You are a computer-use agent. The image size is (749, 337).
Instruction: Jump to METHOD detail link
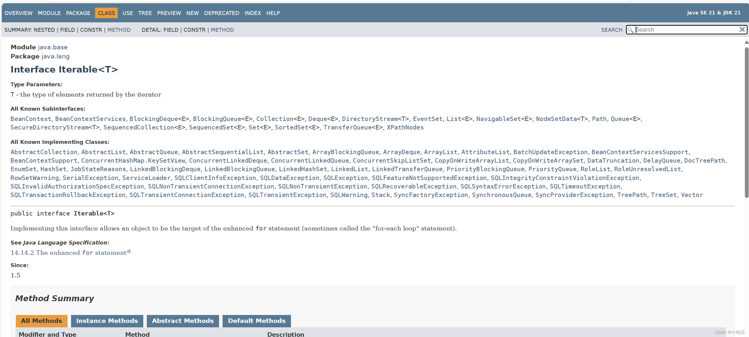[222, 30]
